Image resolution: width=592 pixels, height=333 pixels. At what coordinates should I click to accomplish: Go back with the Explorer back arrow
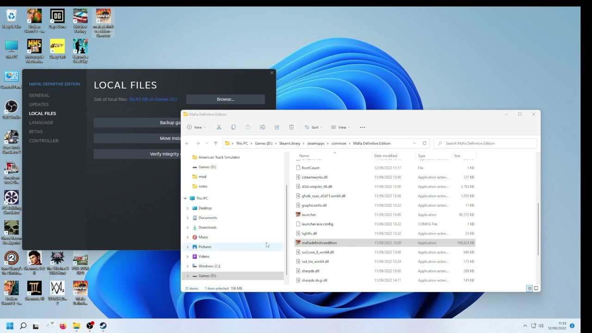(187, 143)
